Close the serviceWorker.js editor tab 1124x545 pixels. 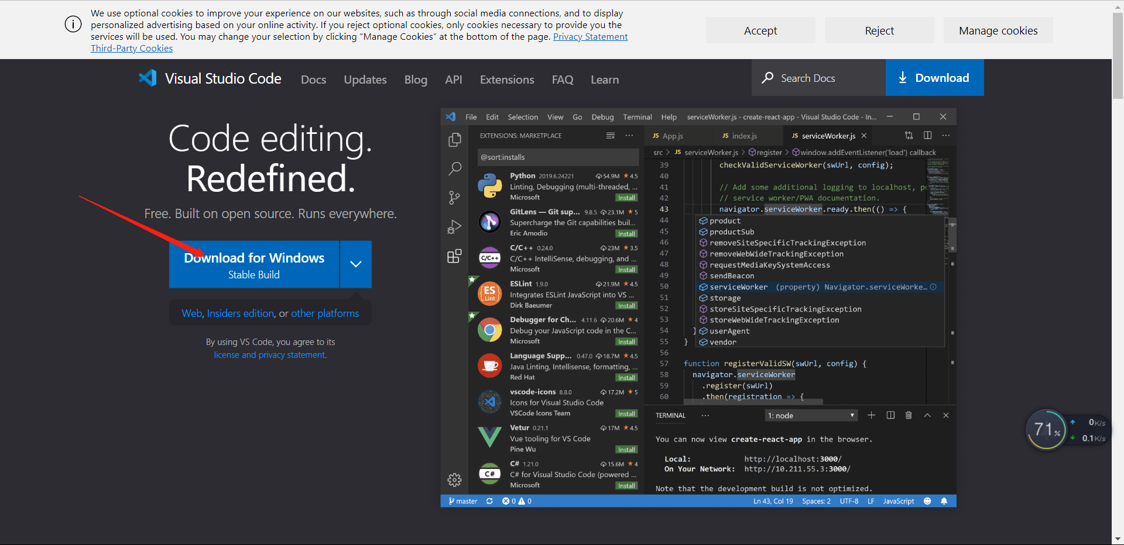[x=864, y=136]
